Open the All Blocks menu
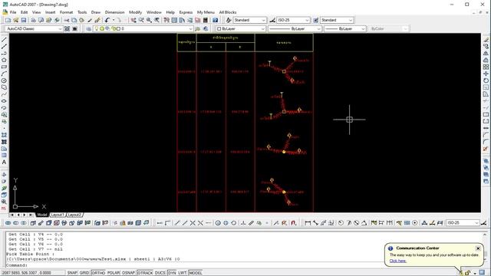Viewport: 491px width, 276px height. pos(228,12)
